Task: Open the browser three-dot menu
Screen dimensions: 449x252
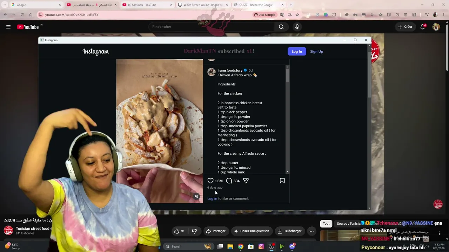Action: (444, 15)
